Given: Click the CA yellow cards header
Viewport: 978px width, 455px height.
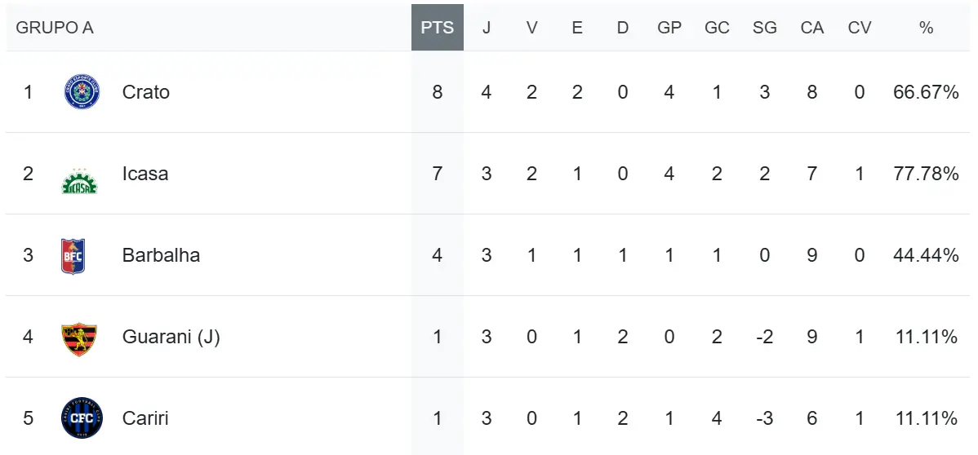Looking at the screenshot, I should 812,28.
